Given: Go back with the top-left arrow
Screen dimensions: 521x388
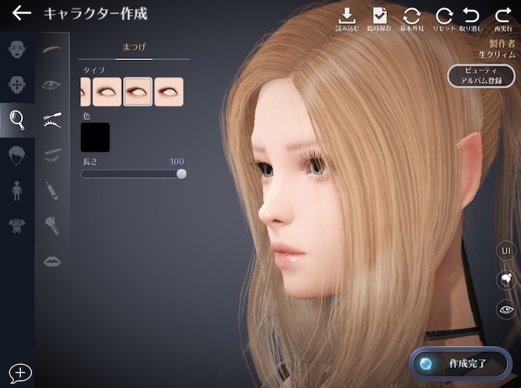Looking at the screenshot, I should (x=22, y=14).
